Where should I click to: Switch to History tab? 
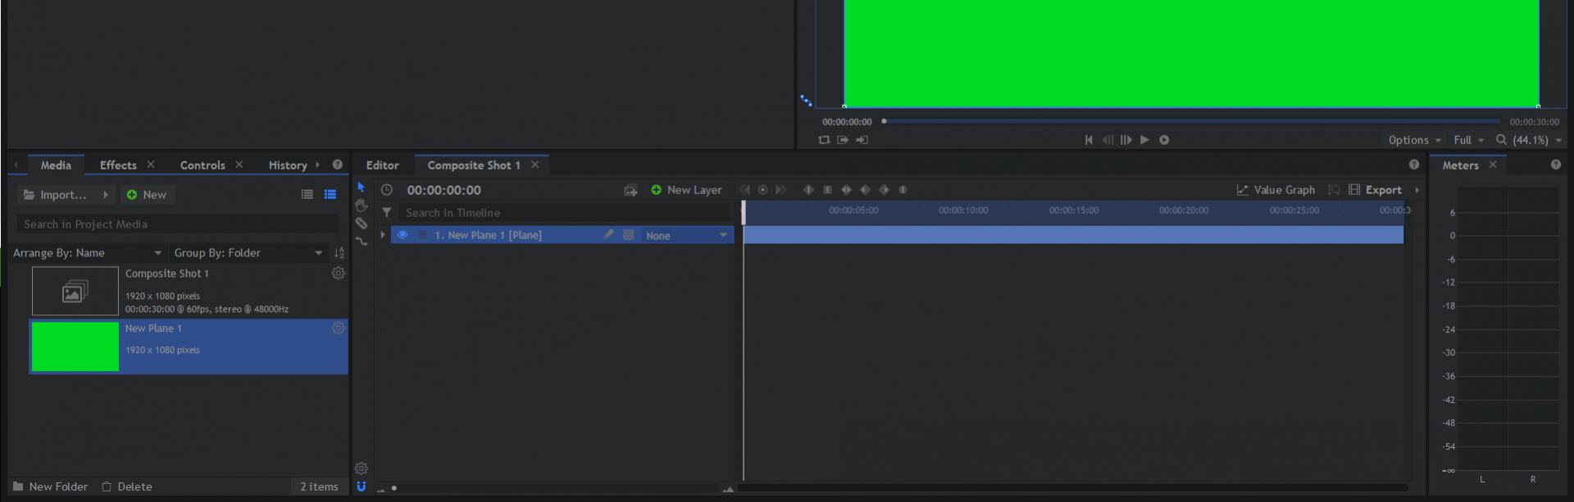tap(288, 165)
